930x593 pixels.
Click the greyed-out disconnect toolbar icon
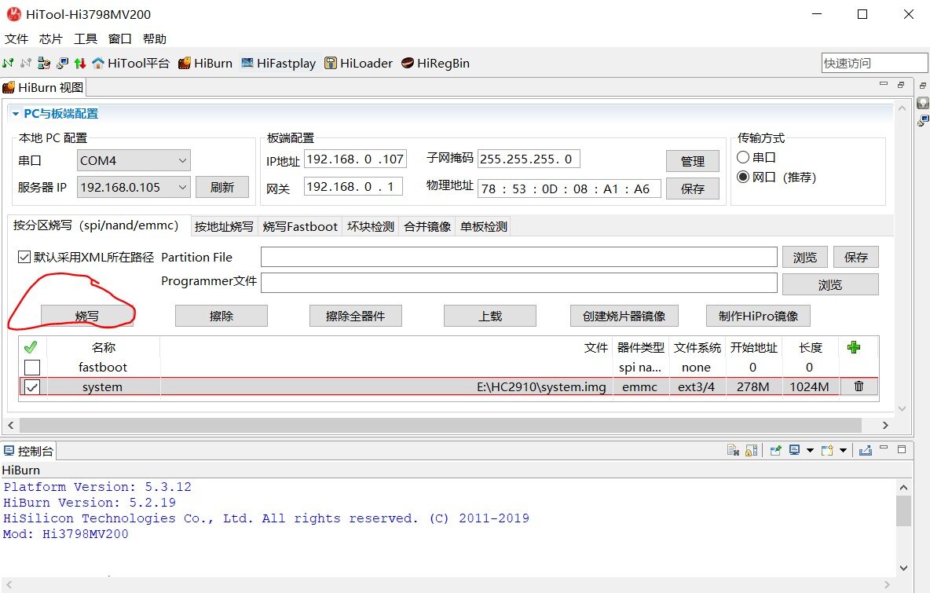coord(25,63)
